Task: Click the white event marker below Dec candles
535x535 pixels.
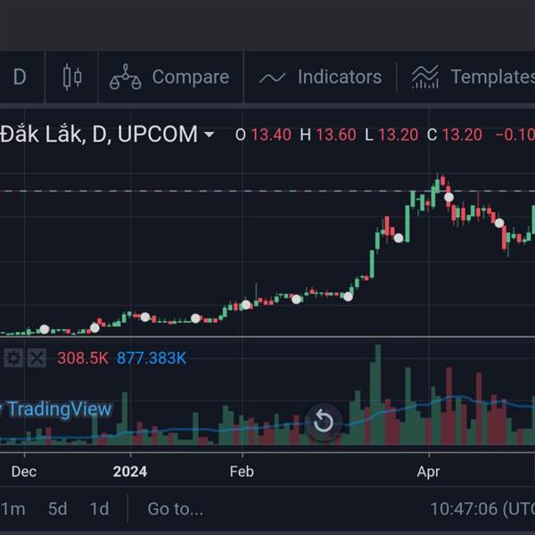Action: coord(45,329)
